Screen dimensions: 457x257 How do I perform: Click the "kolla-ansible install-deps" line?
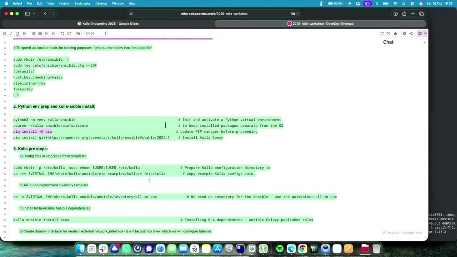(41, 220)
